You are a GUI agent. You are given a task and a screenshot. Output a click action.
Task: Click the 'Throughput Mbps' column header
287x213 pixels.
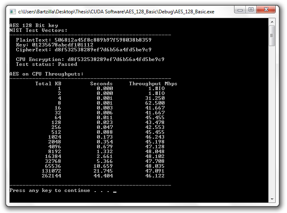pyautogui.click(x=153, y=84)
